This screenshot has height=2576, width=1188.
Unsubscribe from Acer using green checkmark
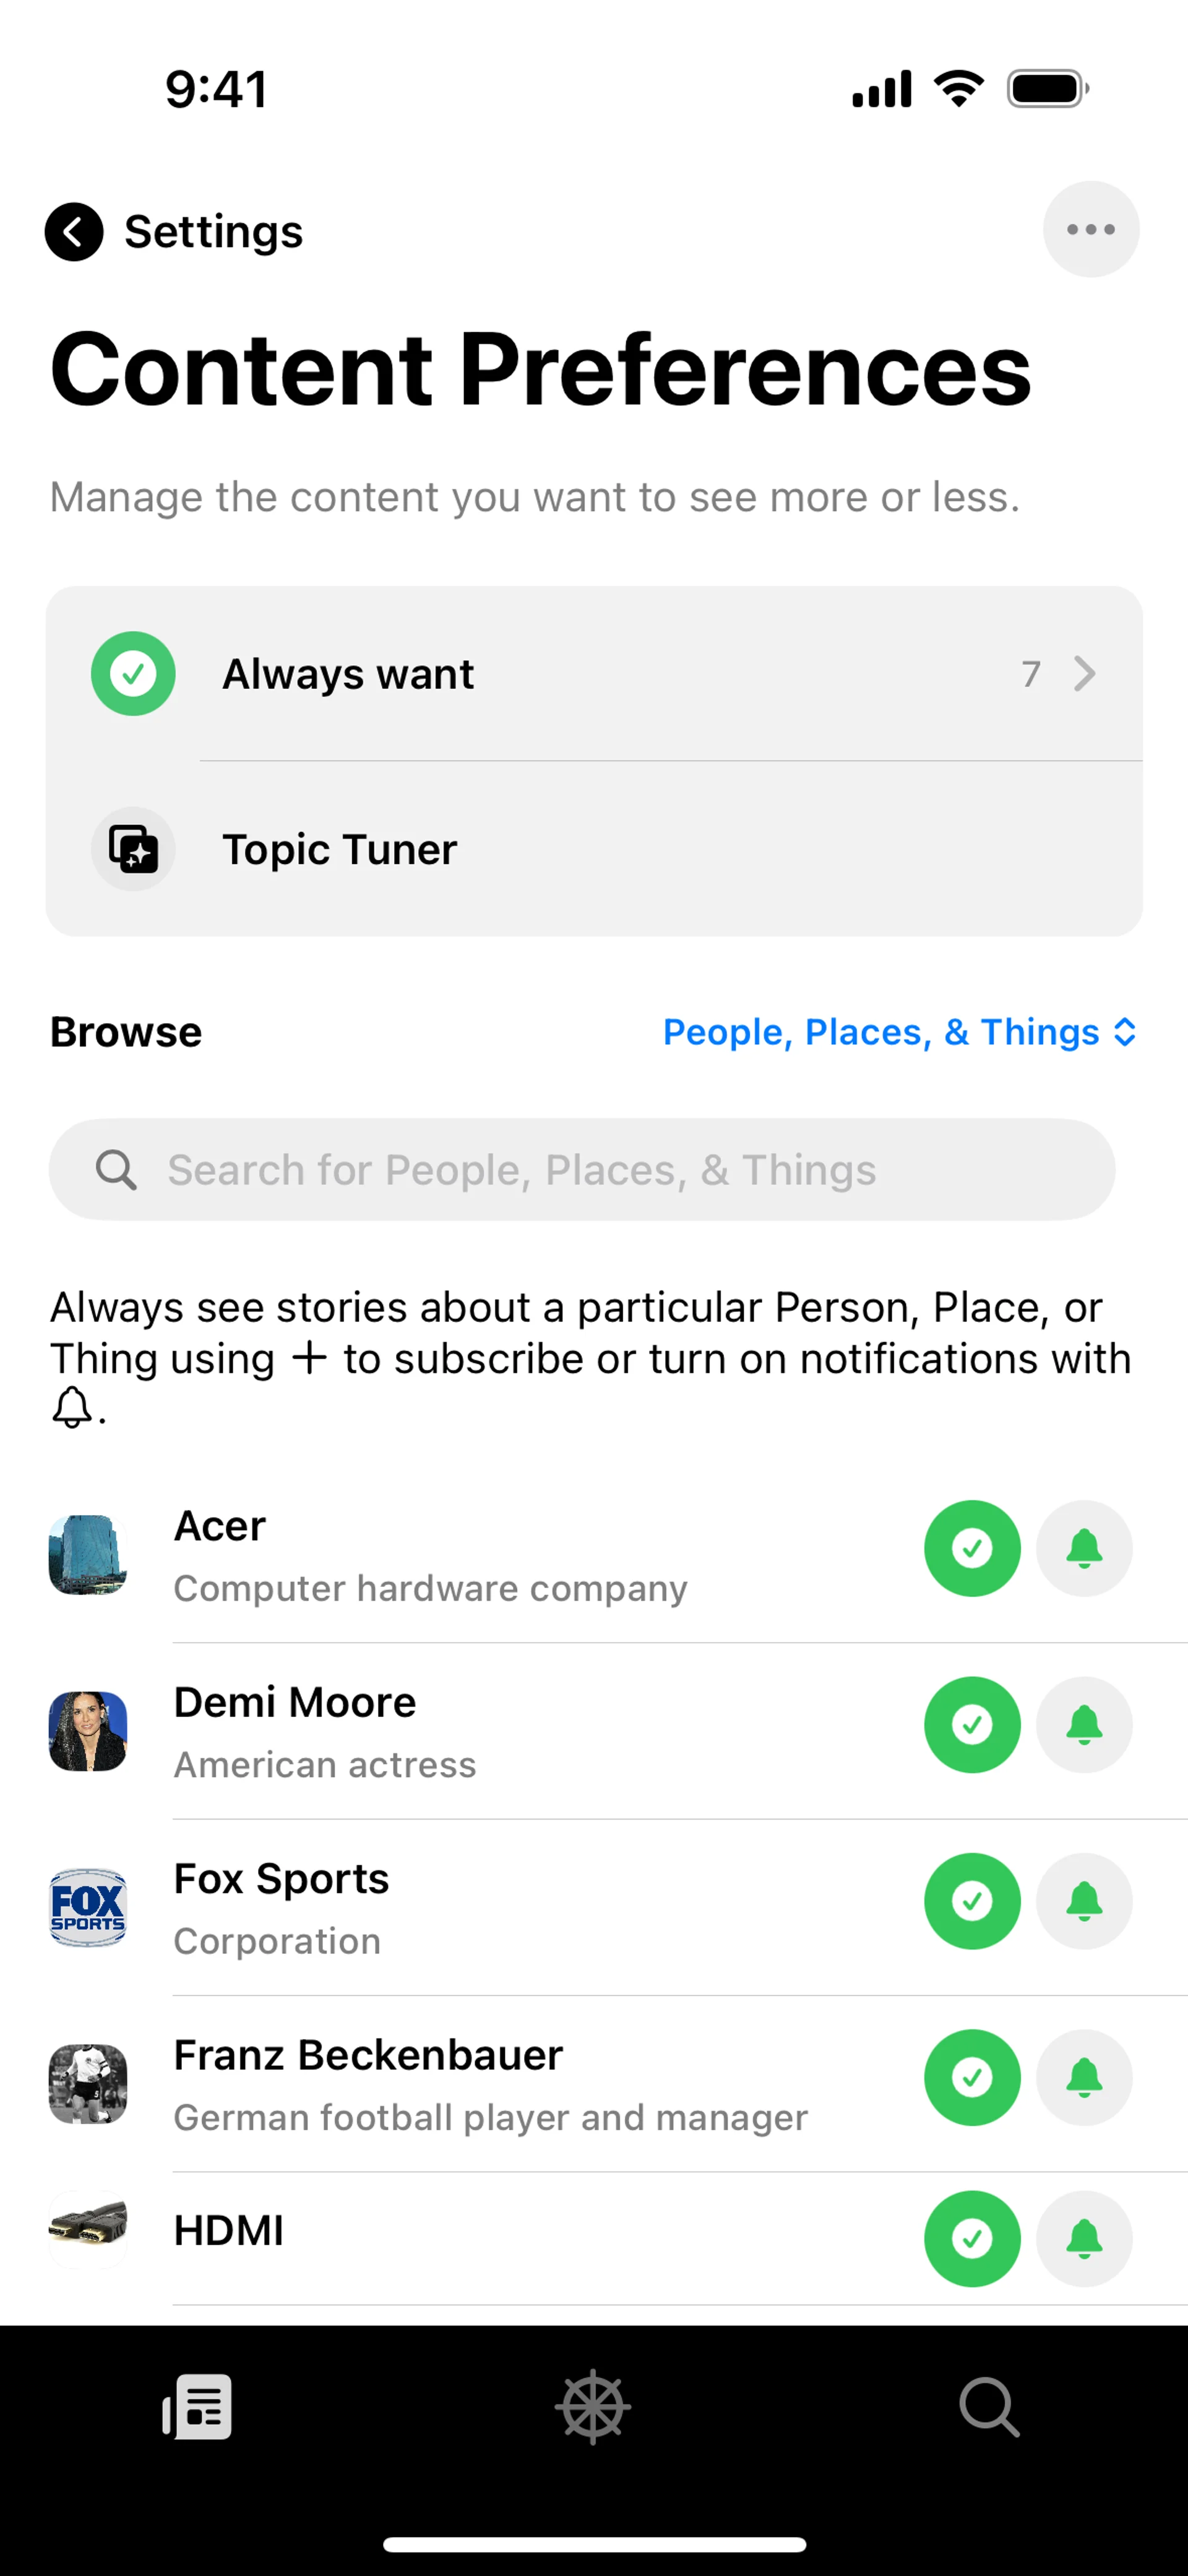[972, 1549]
